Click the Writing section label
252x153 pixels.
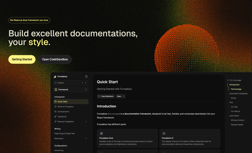click(57, 129)
